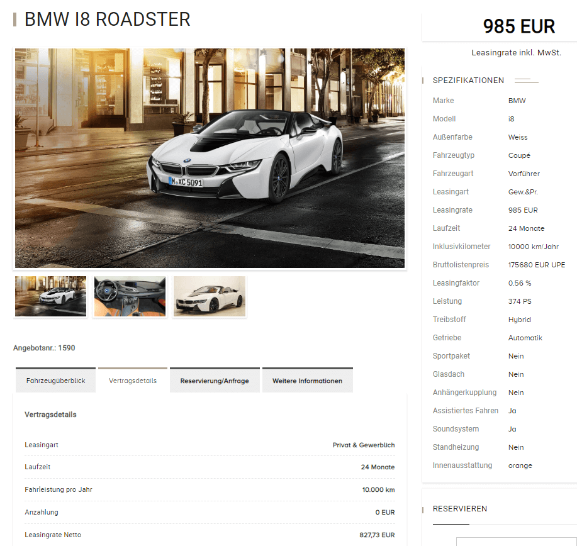
Task: Click the bold Vertragsdetails panel heading
Action: click(50, 415)
